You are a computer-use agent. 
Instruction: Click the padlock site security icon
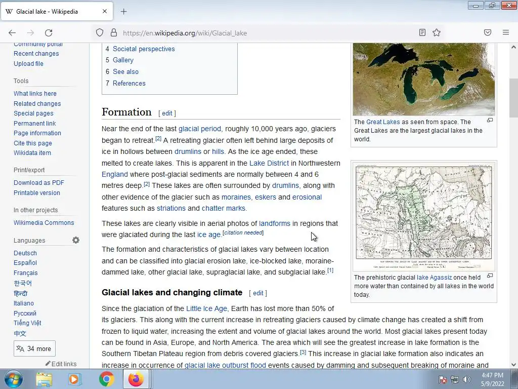[114, 32]
